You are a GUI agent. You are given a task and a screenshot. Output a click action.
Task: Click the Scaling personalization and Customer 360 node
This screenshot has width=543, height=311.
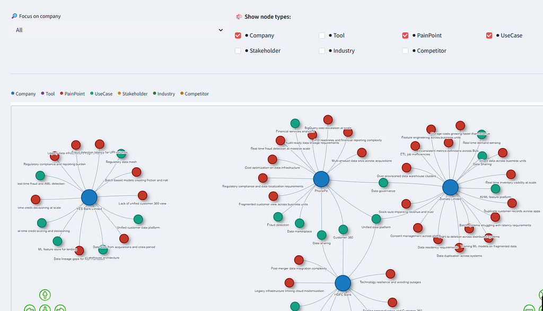pos(392,303)
